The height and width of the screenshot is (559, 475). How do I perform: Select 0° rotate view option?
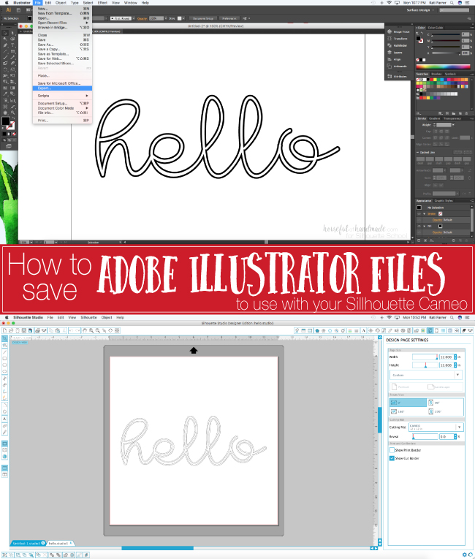coord(408,403)
